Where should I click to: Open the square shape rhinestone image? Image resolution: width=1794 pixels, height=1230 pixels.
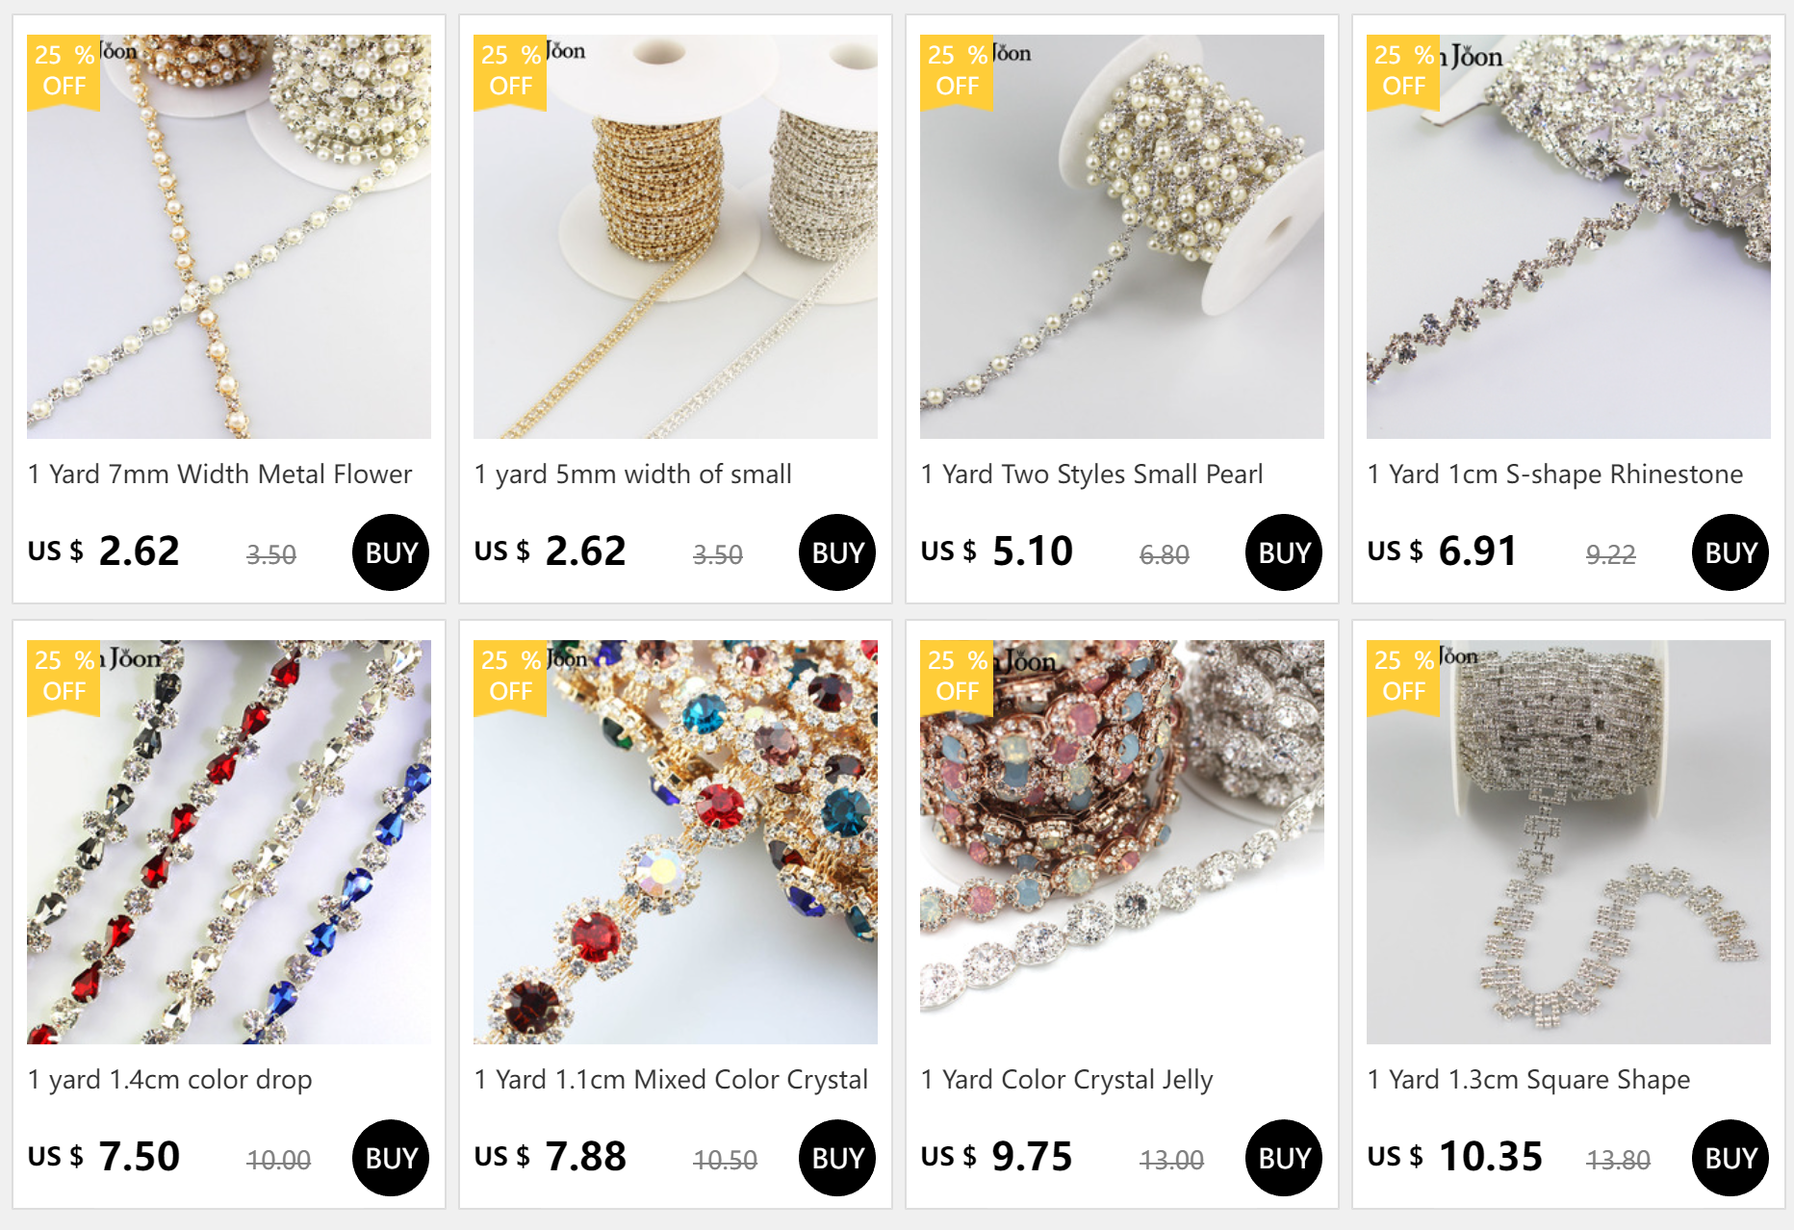[1569, 842]
